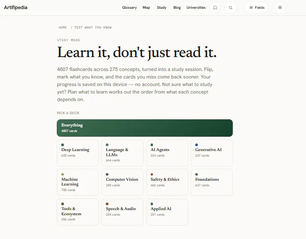The width and height of the screenshot is (306, 239).
Task: Open the Study nav item
Action: coord(162,8)
